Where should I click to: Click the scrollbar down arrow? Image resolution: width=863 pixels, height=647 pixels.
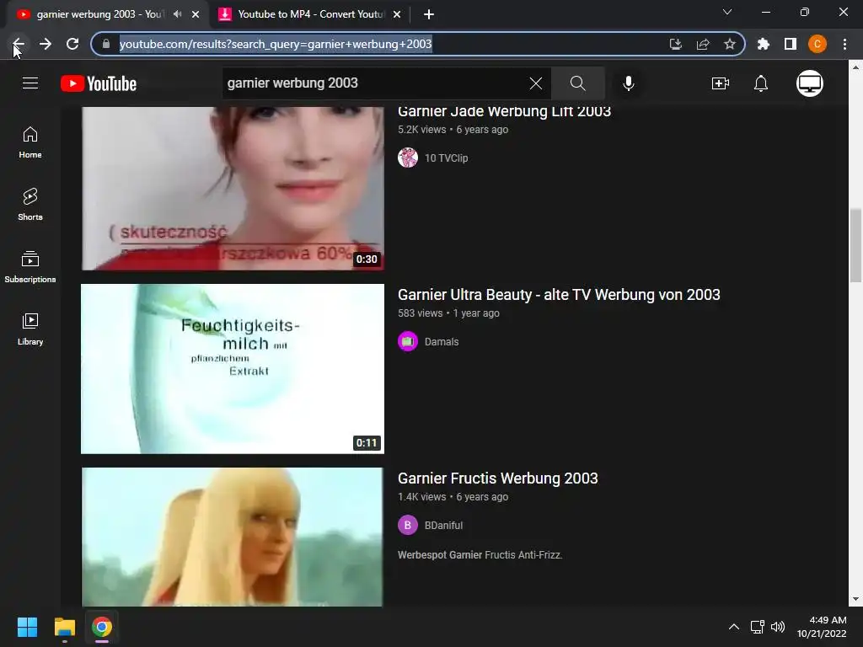click(855, 599)
